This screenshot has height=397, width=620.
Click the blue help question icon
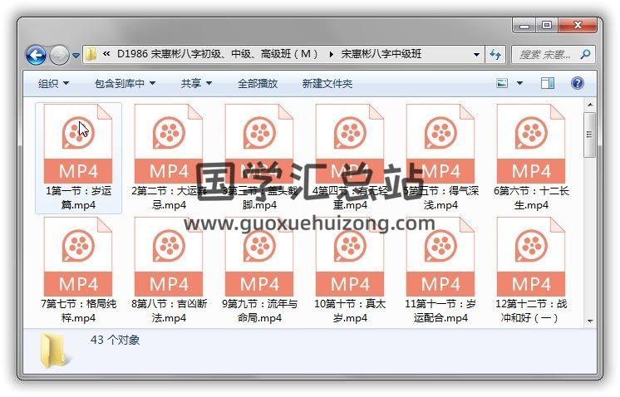click(578, 83)
